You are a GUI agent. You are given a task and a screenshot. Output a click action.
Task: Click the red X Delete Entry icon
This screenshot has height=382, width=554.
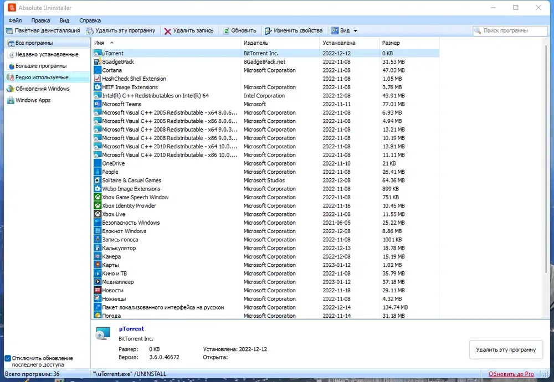point(167,31)
